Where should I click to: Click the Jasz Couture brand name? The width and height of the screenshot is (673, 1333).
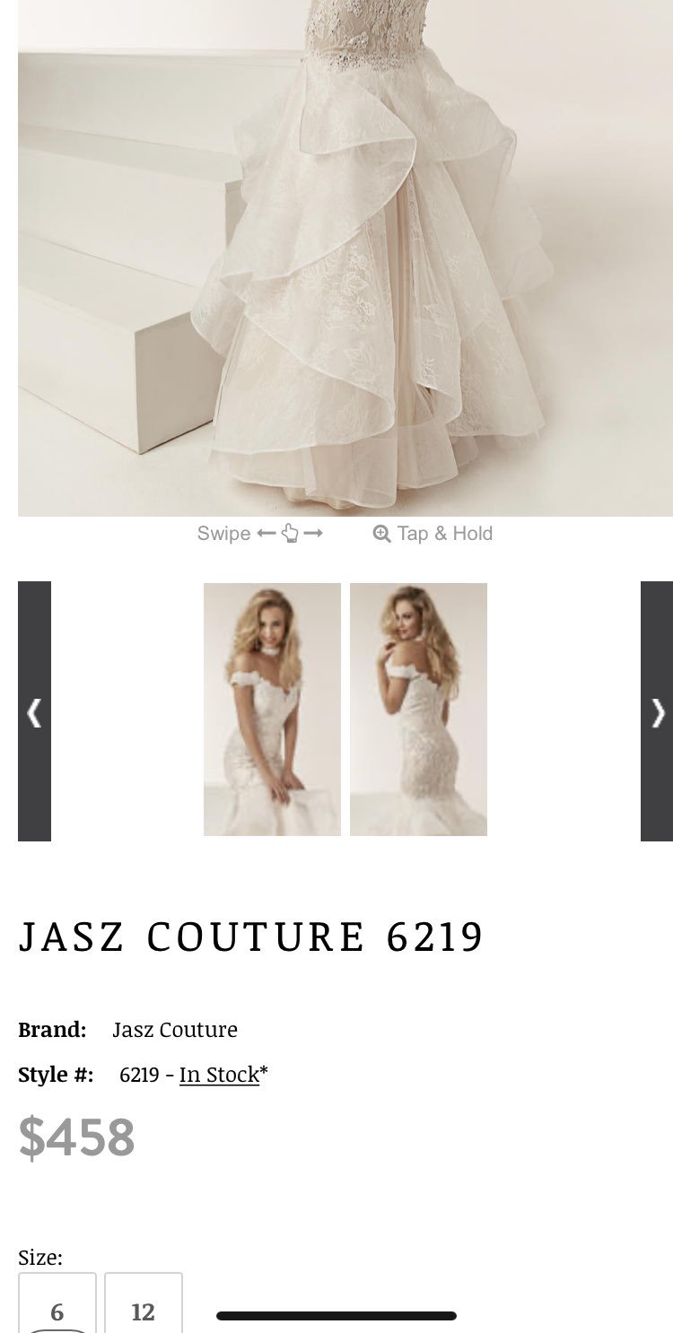[x=175, y=1029]
